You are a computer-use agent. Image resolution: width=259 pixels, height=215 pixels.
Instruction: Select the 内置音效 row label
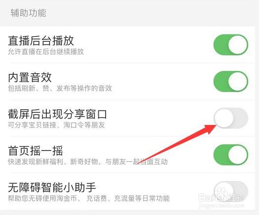click(30, 77)
